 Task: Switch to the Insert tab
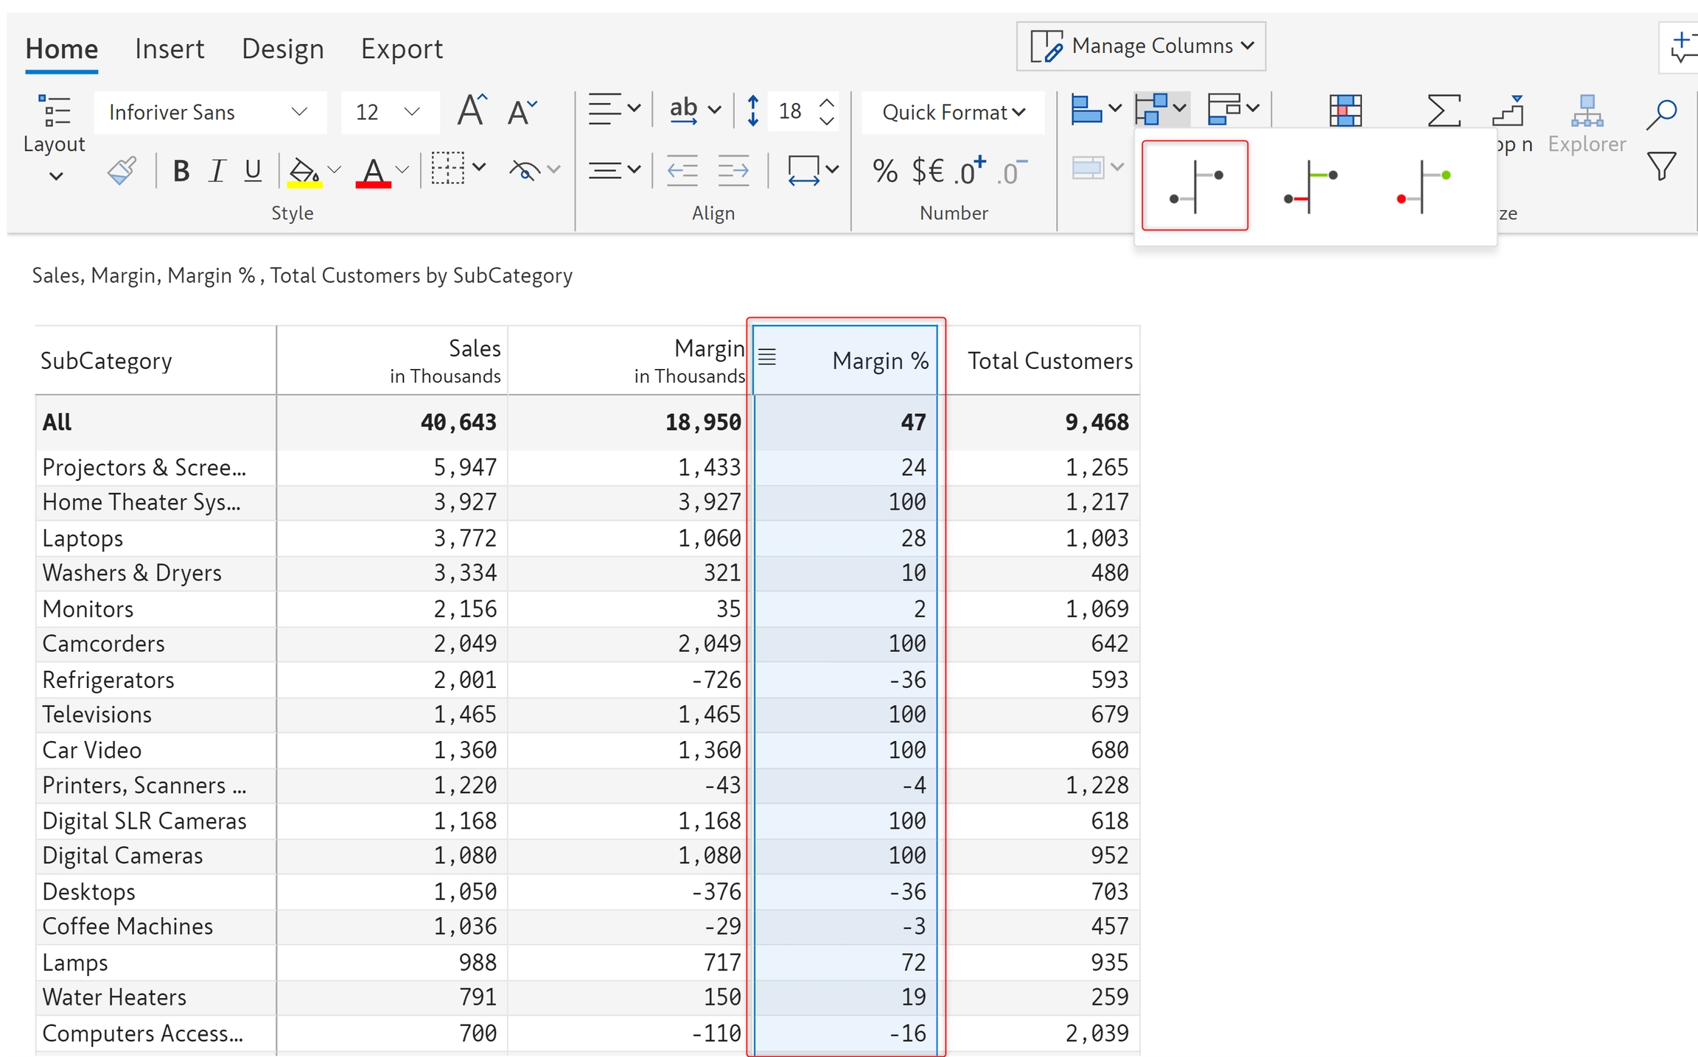coord(169,49)
